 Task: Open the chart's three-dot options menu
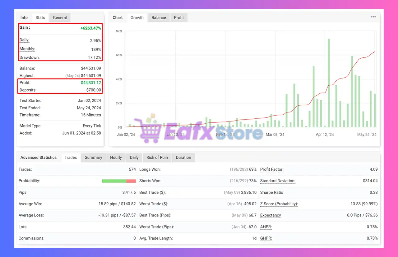pos(373,17)
